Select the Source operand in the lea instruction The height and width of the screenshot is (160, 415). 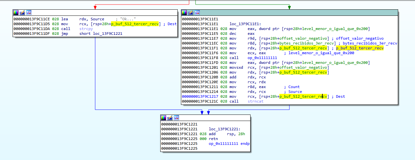coord(97,19)
